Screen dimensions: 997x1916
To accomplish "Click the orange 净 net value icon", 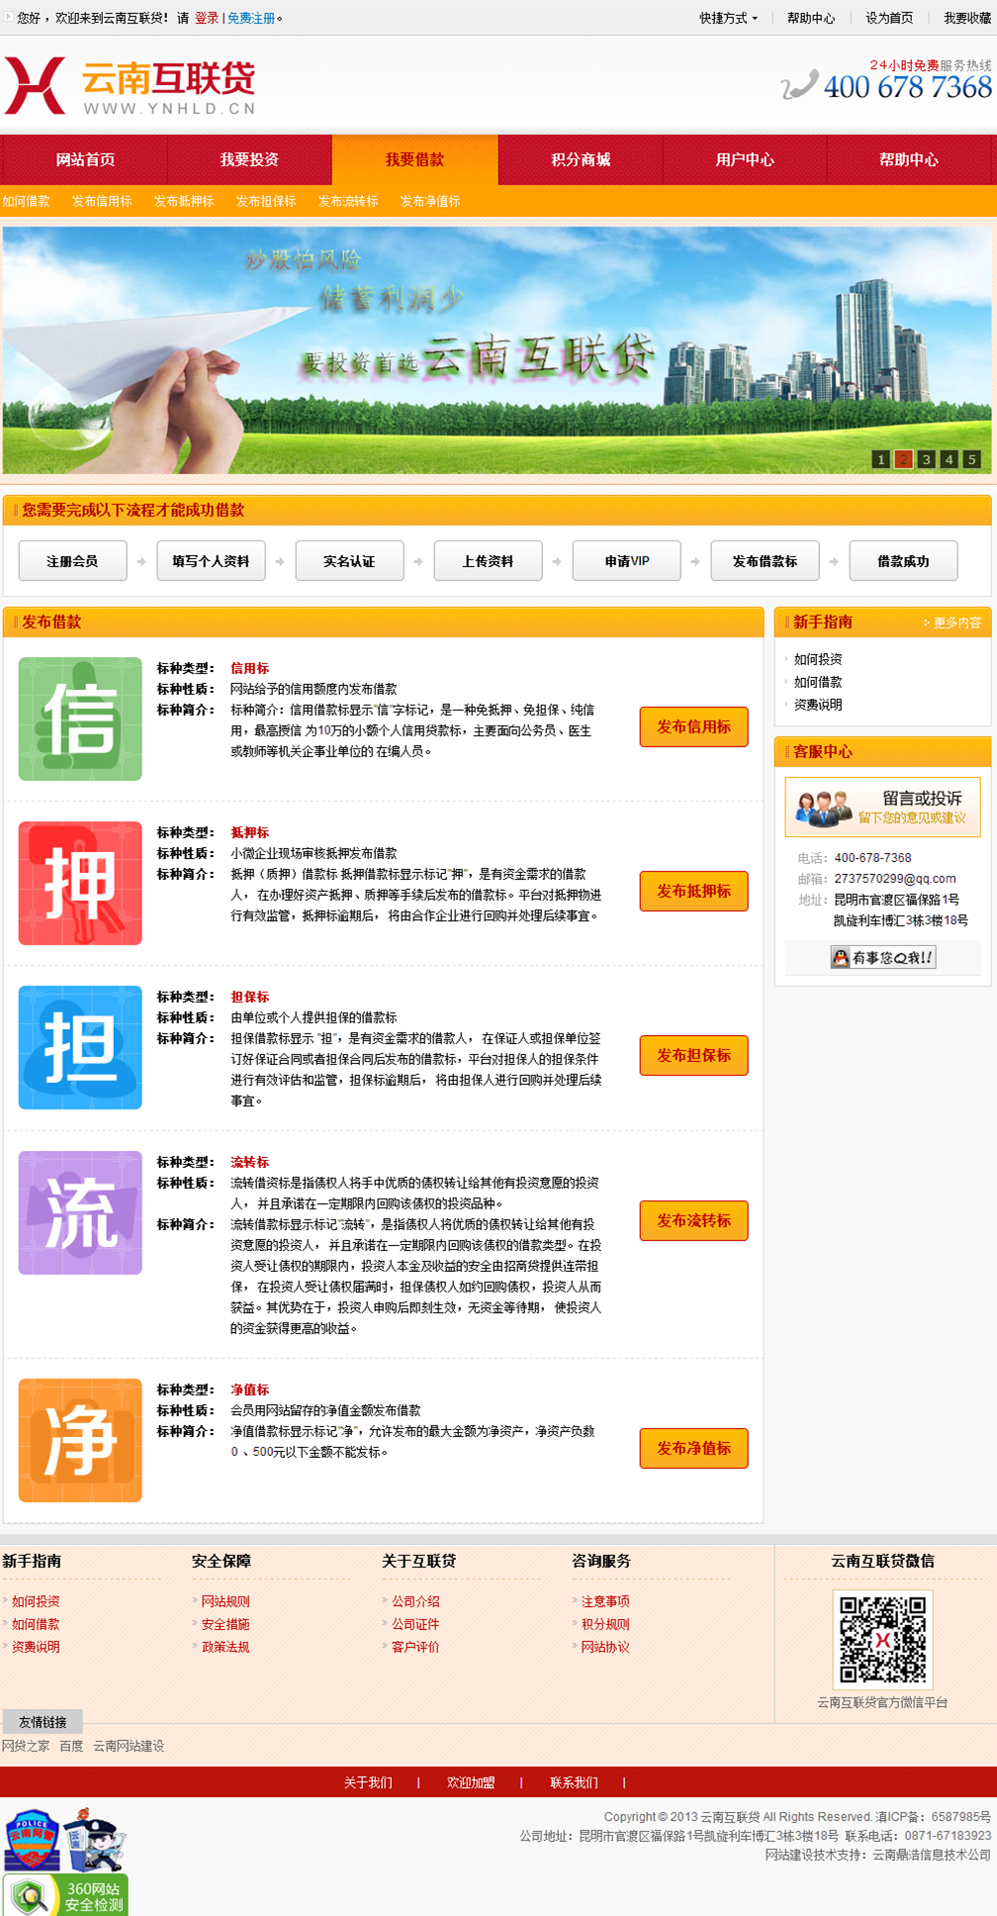I will point(80,1440).
